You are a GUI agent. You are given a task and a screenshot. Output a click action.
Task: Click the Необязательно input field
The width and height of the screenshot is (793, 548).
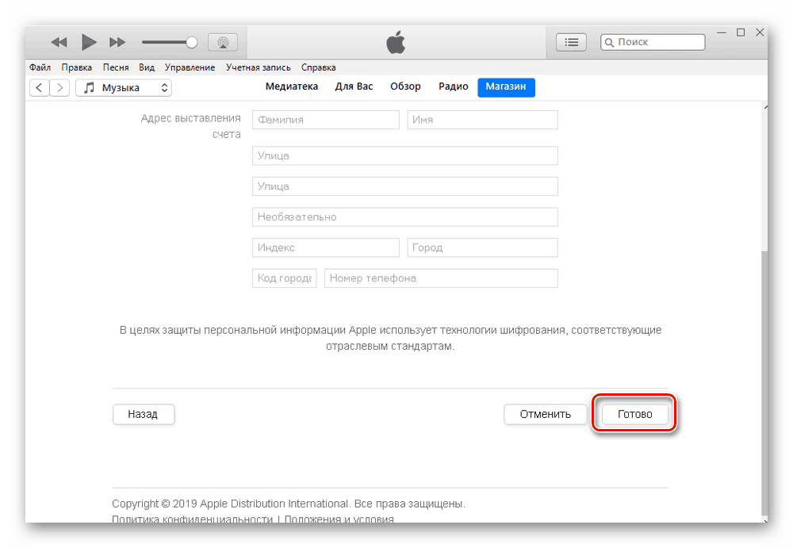(405, 217)
